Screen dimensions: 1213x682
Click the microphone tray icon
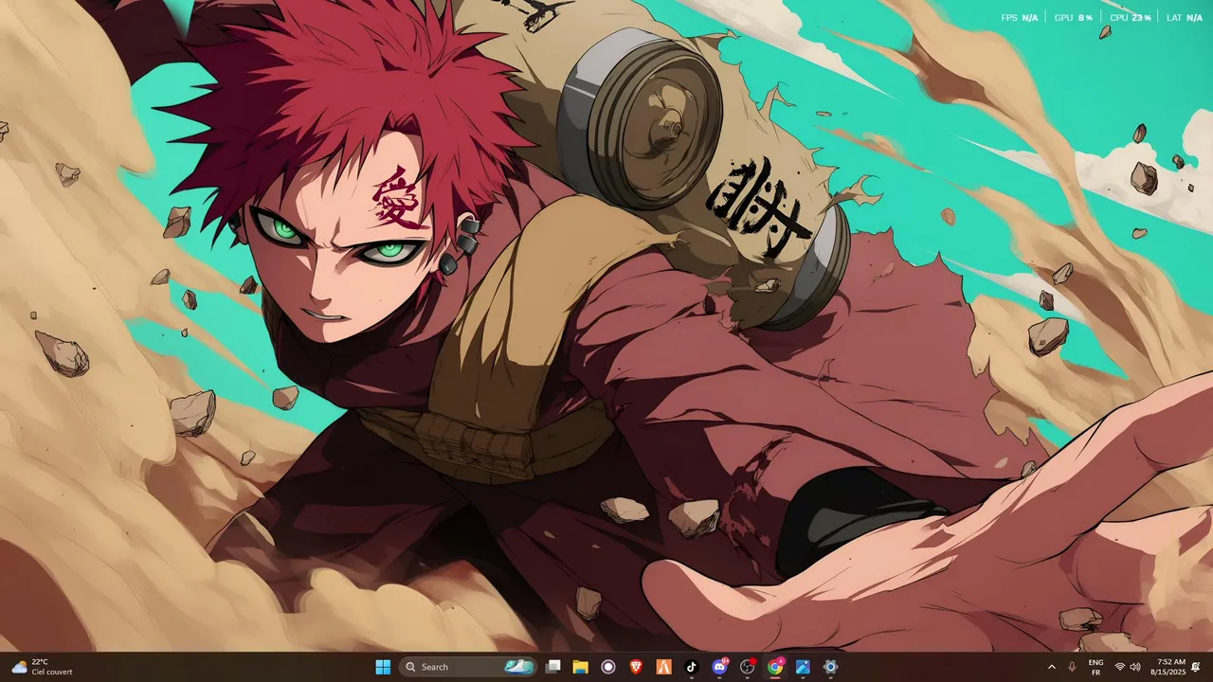(x=1072, y=667)
